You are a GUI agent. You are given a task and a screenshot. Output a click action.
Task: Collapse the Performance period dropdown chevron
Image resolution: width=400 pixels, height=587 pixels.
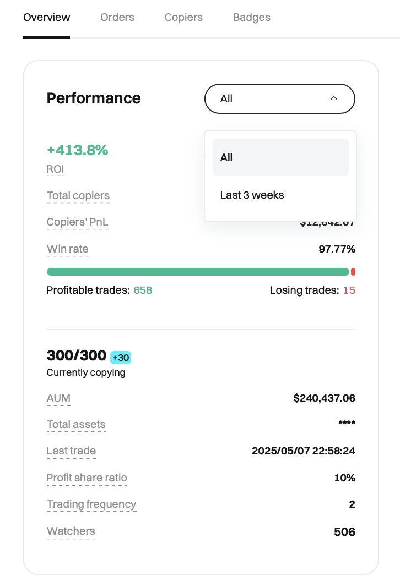[x=334, y=98]
